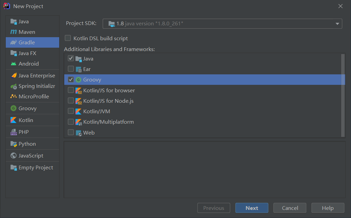Click the Kotlin/Multiplatform icon
The image size is (351, 218).
(78, 122)
